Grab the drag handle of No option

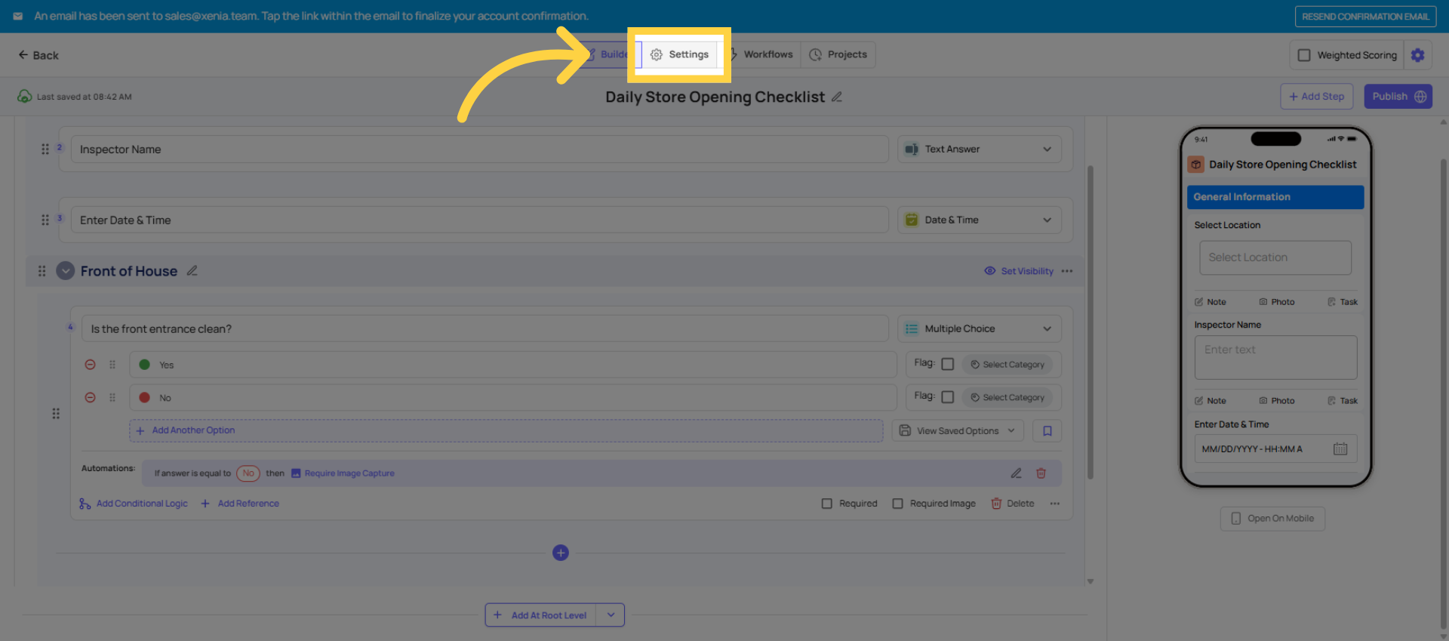(x=112, y=398)
